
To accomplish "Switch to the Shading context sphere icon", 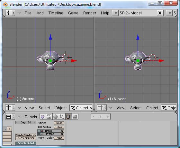I will tap(55, 117).
